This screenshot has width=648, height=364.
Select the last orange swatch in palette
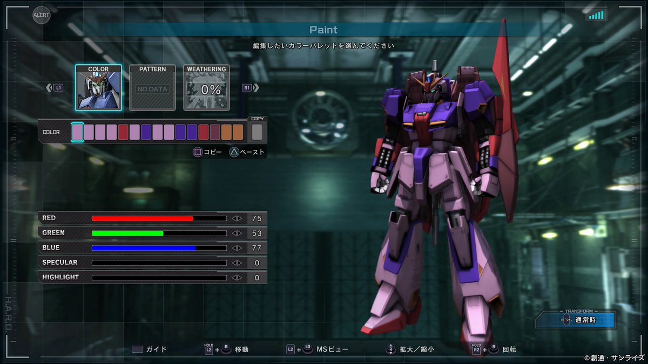(238, 132)
